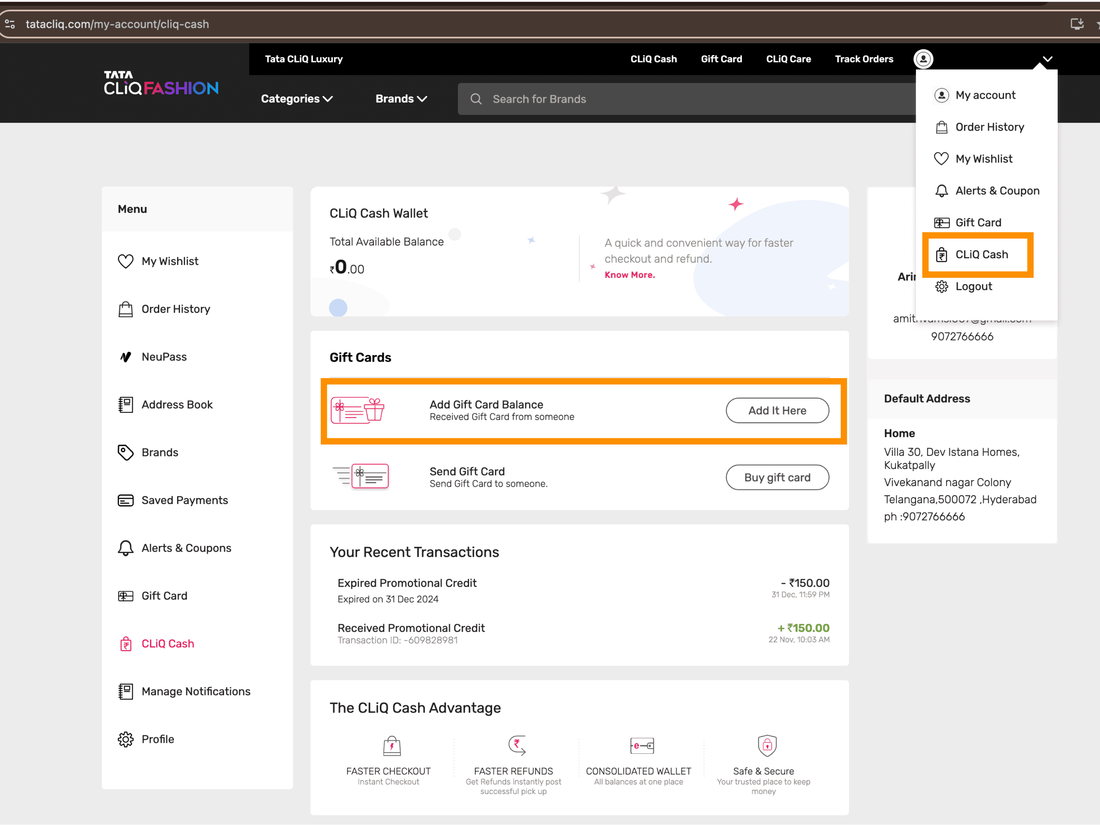Click the Faster Refunds advantage icon

point(517,746)
